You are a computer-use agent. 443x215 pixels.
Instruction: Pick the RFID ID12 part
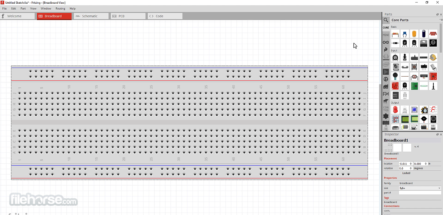[x=395, y=95]
